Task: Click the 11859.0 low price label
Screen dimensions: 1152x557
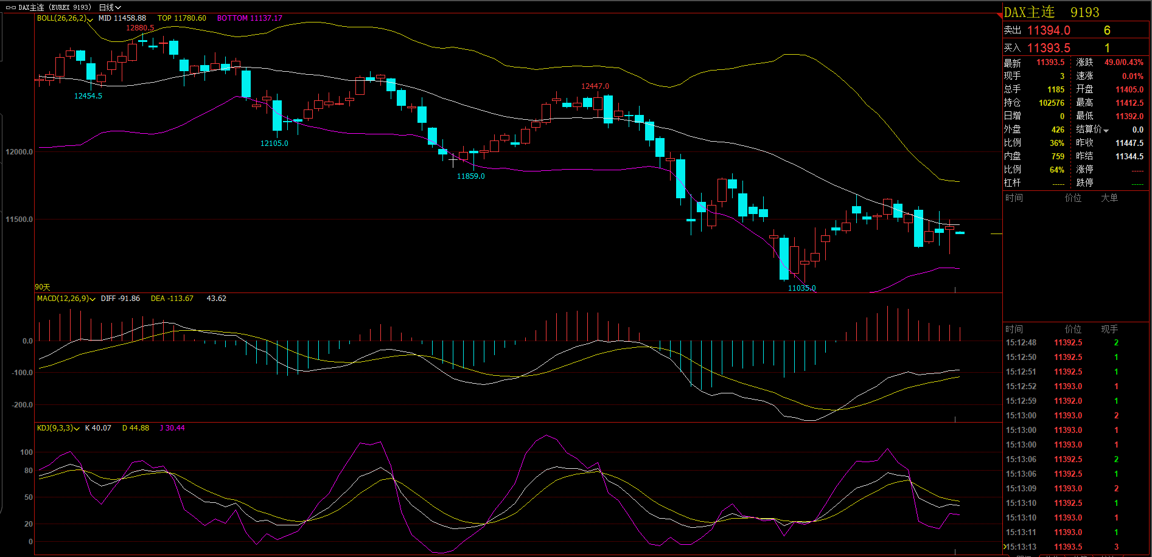Action: (x=471, y=176)
